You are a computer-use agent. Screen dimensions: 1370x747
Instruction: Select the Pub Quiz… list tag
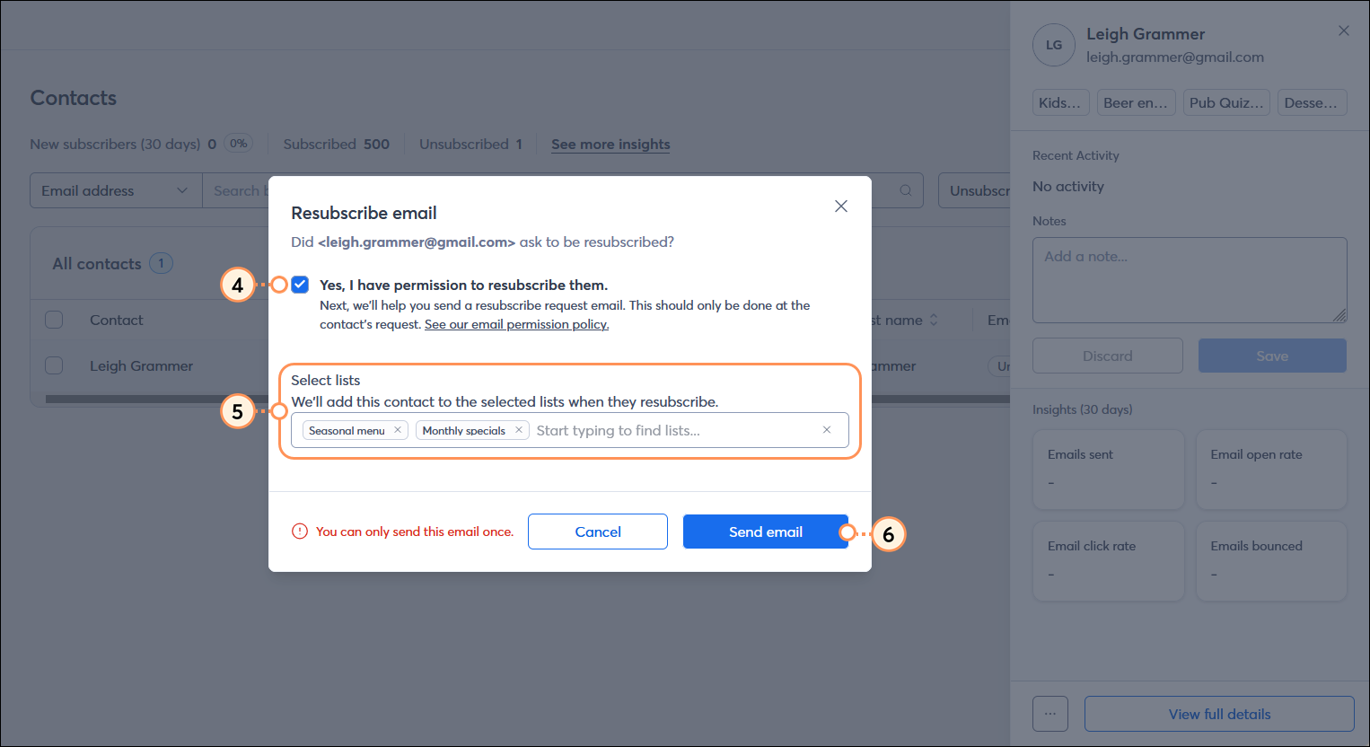click(1226, 102)
